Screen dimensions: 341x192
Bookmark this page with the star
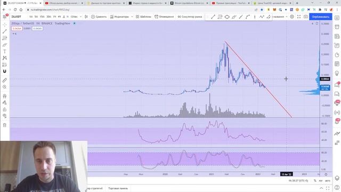pyautogui.click(x=262, y=10)
